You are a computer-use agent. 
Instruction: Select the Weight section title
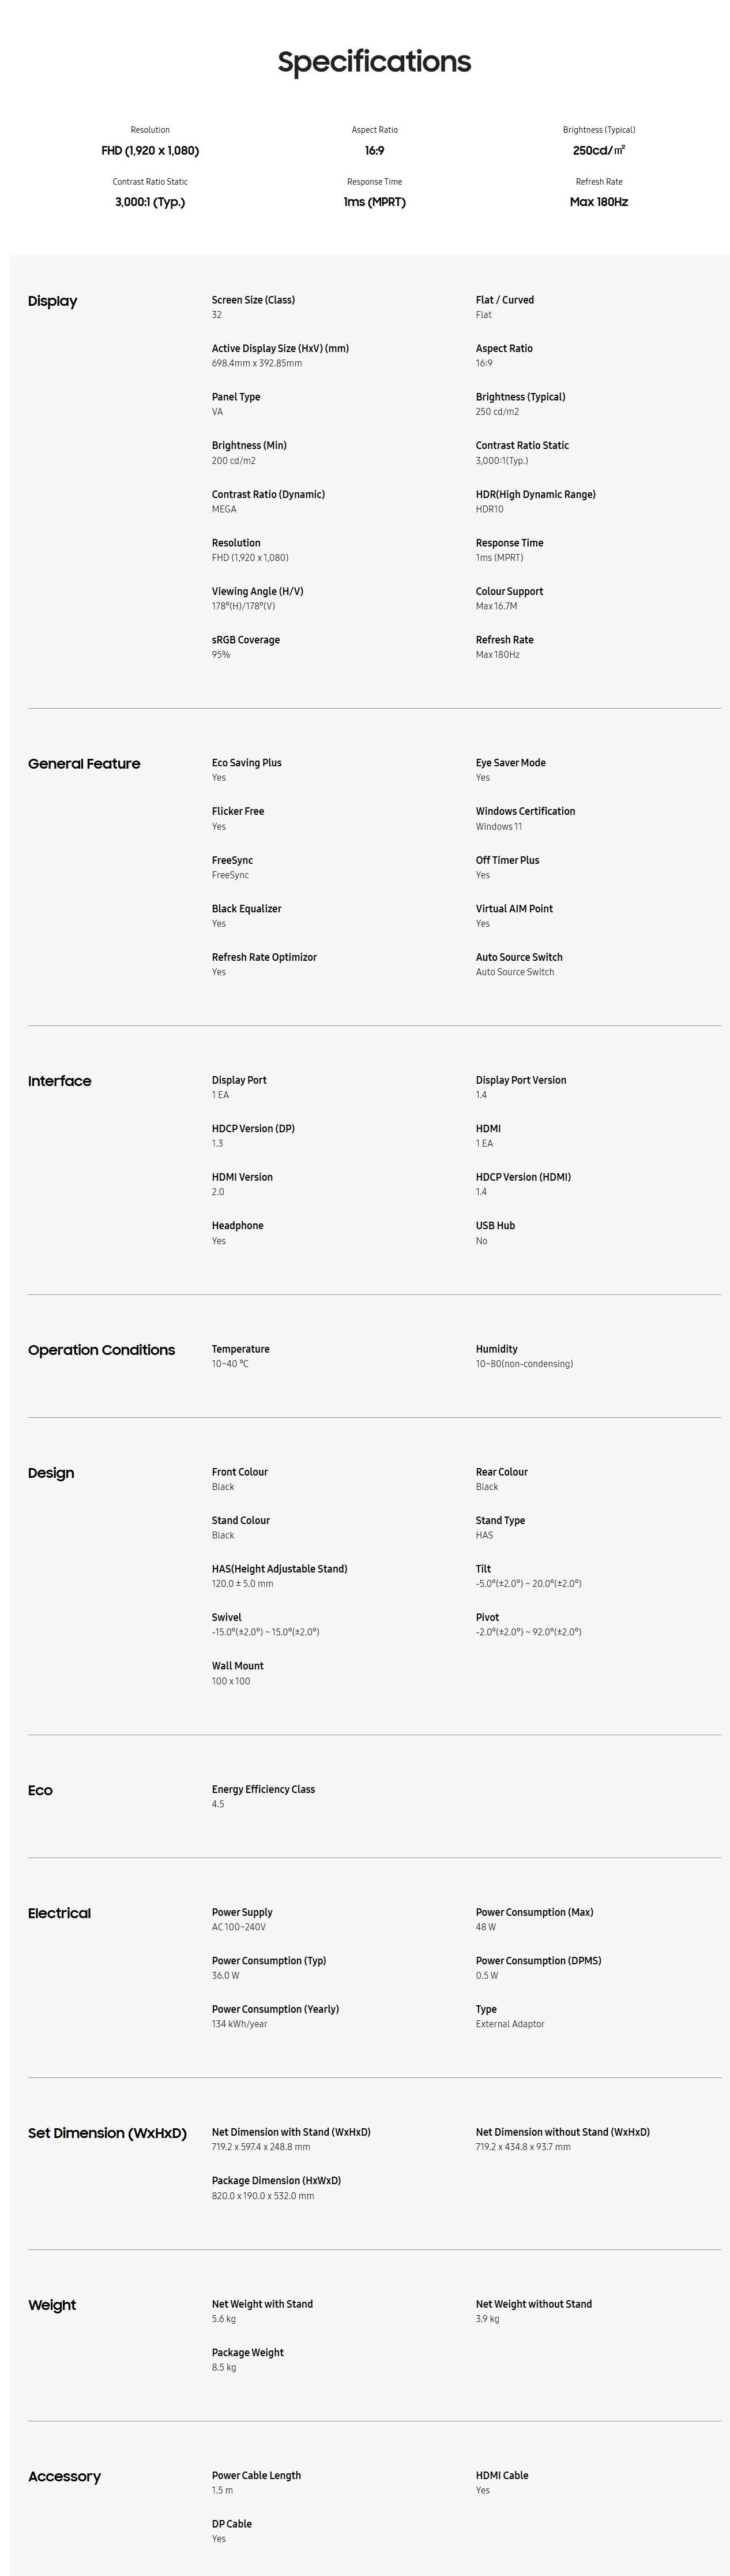point(52,2305)
